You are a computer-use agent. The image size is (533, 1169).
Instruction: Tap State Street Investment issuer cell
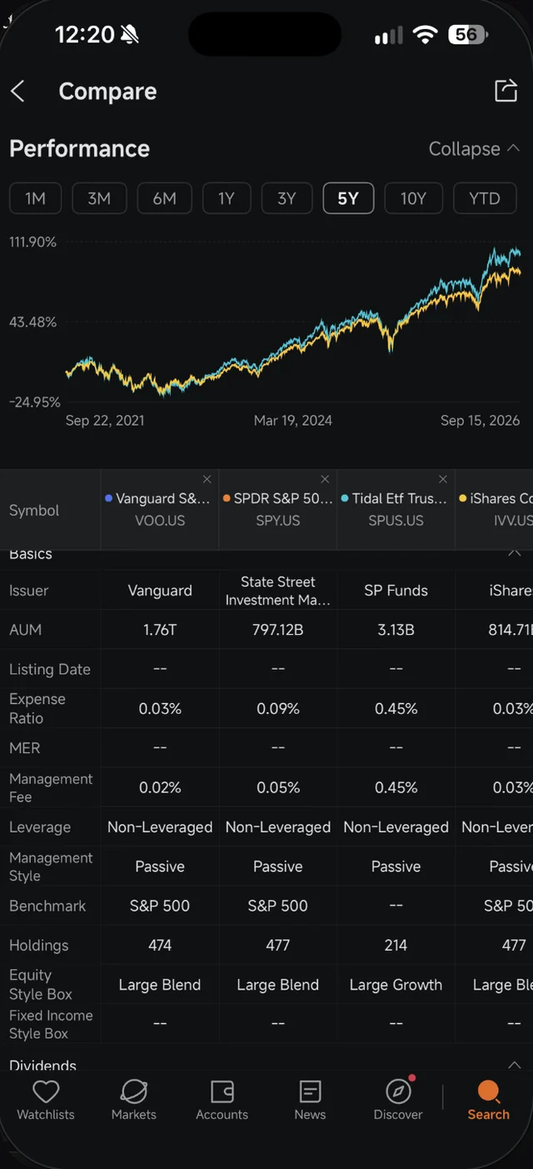278,591
